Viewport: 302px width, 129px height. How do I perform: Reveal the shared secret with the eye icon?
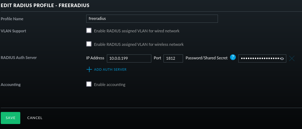tap(282, 59)
